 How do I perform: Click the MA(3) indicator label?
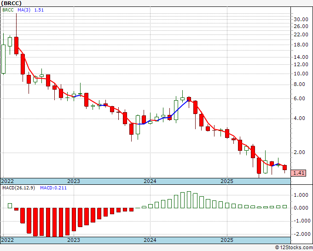[x=24, y=10]
